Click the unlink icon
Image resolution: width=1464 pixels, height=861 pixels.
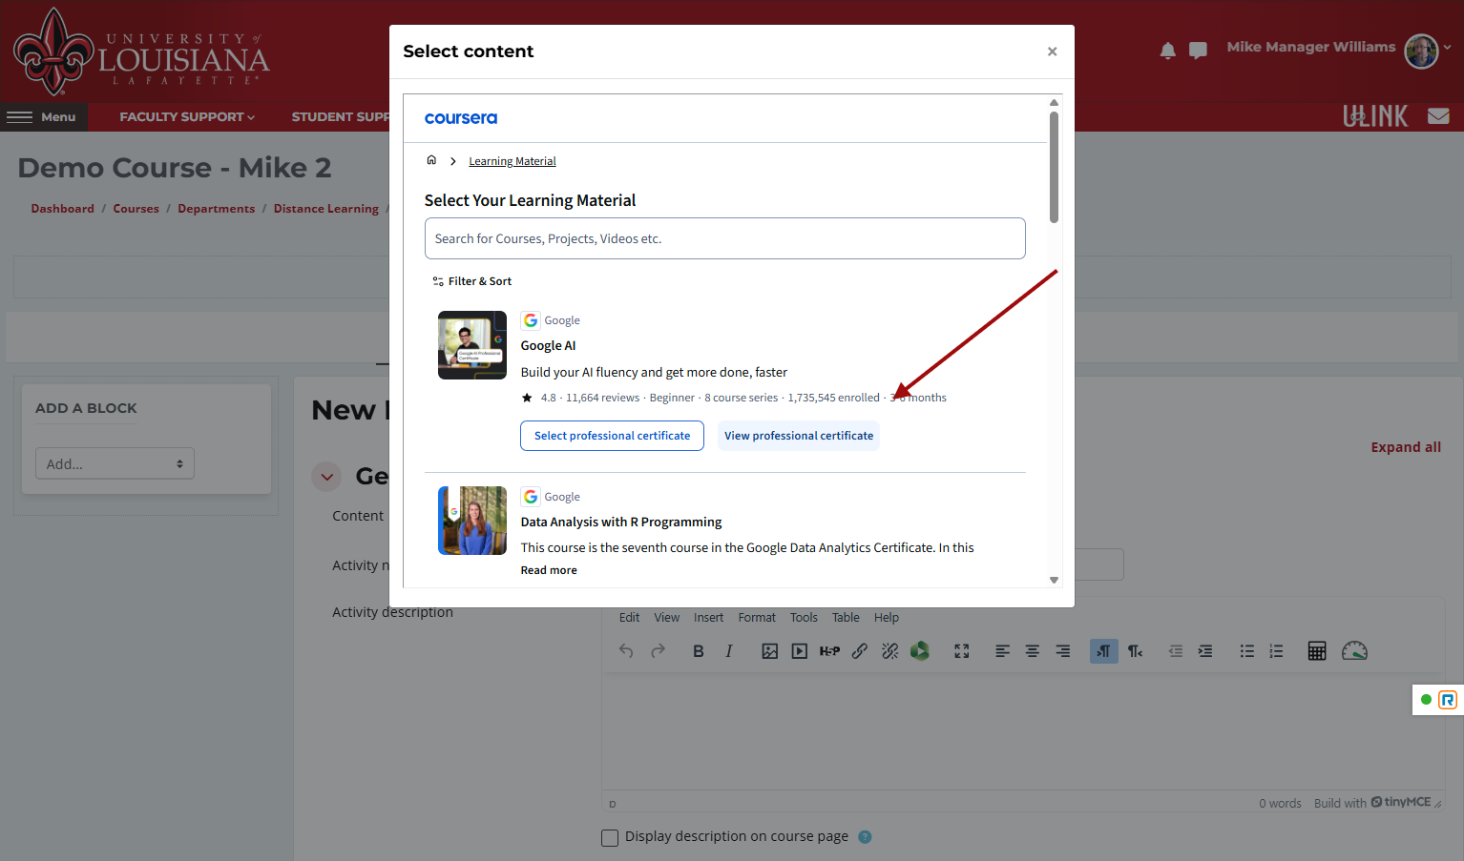pyautogui.click(x=890, y=651)
